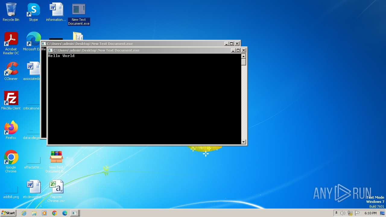
Task: Click the Show desktop button
Action: click(383, 213)
